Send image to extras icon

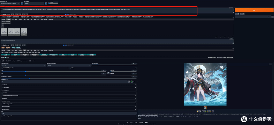point(210,111)
